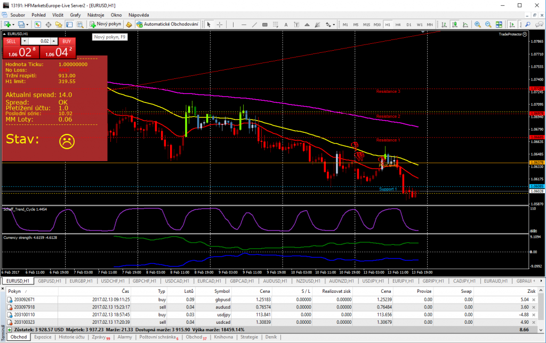
Task: Increase lot volume with up arrow
Action: (x=54, y=41)
